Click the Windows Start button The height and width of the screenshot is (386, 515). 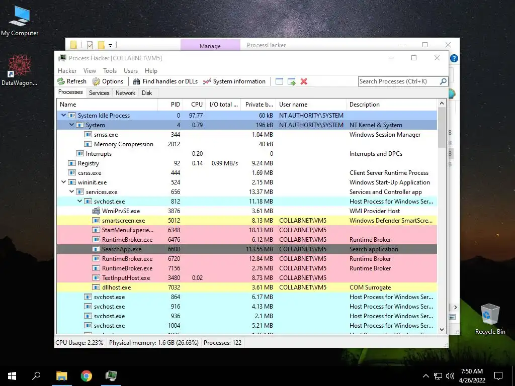point(12,376)
